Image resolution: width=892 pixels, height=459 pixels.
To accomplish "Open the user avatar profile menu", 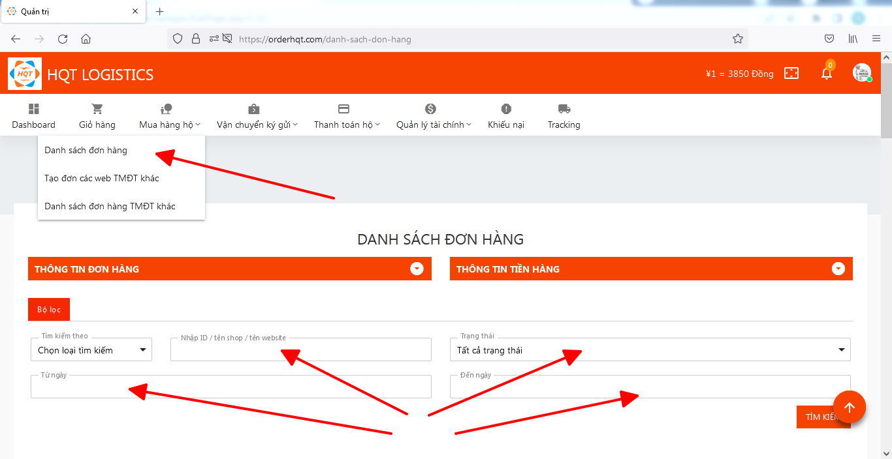I will click(862, 73).
